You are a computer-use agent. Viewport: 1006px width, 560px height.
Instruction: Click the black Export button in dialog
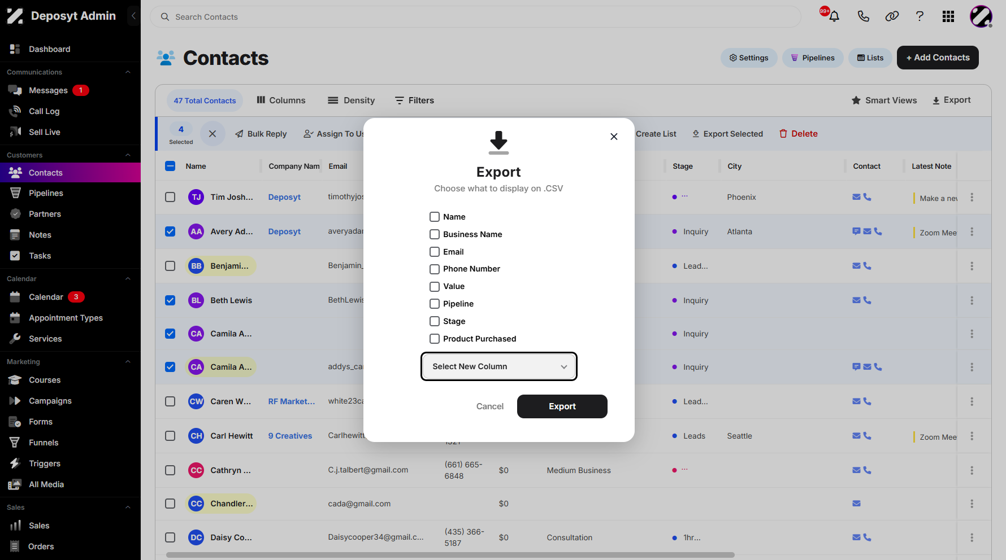pyautogui.click(x=562, y=406)
